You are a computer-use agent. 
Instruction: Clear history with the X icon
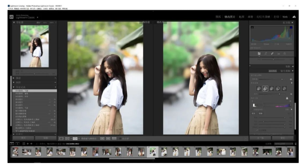(x=55, y=87)
